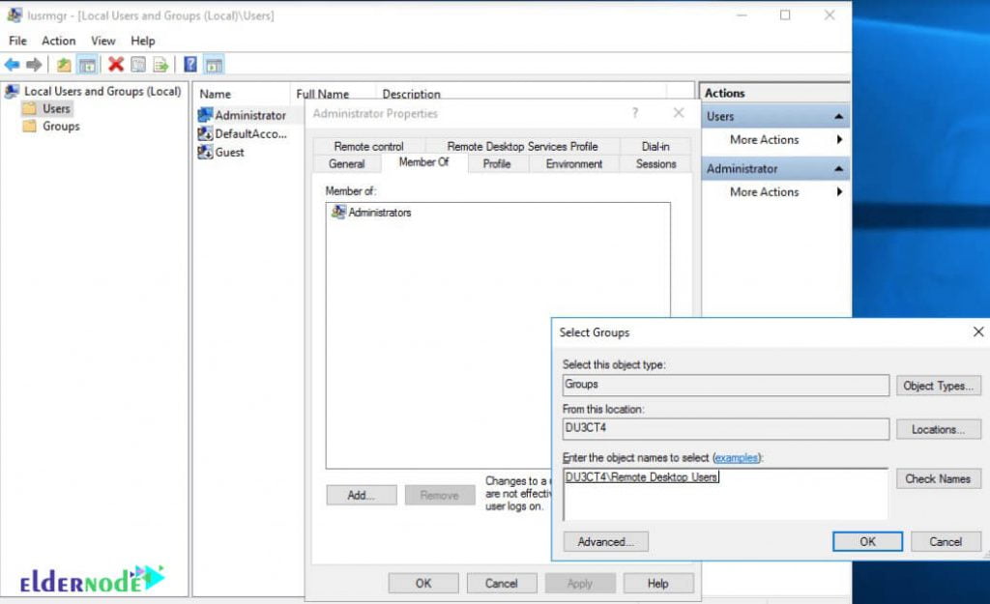990x604 pixels.
Task: Click the Up one level folder icon
Action: 64,65
